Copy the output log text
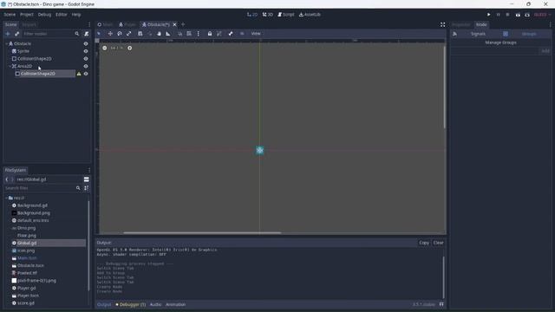555x312 pixels. 424,243
